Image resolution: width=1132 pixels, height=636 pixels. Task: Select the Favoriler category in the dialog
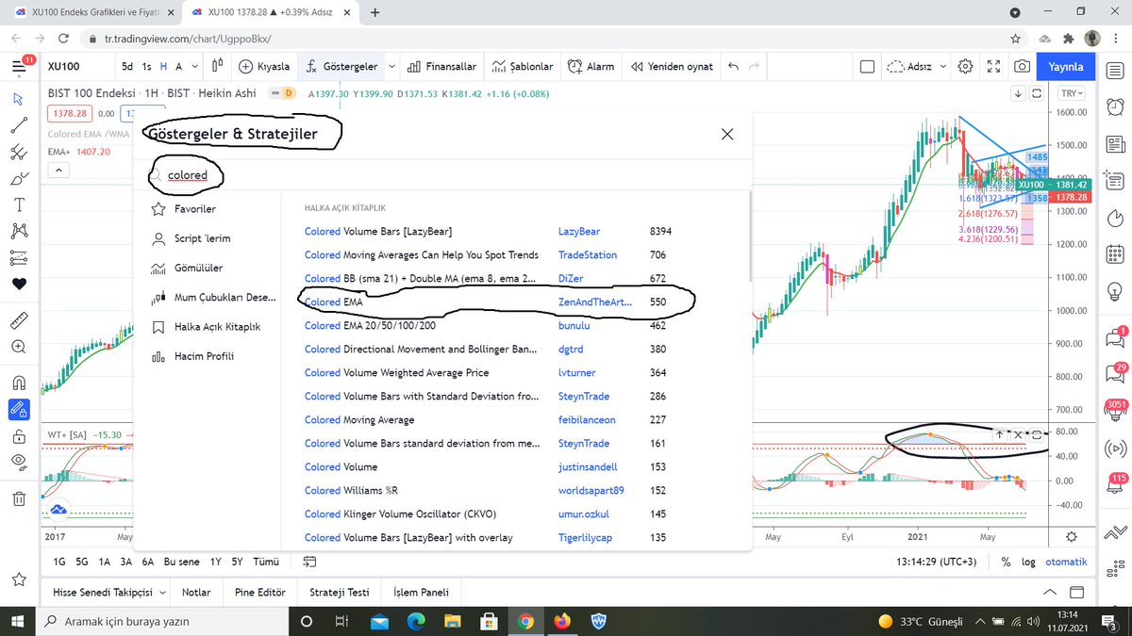(x=194, y=209)
